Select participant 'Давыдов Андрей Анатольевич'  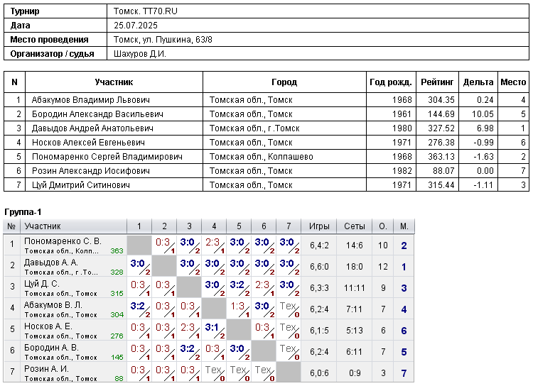92,128
